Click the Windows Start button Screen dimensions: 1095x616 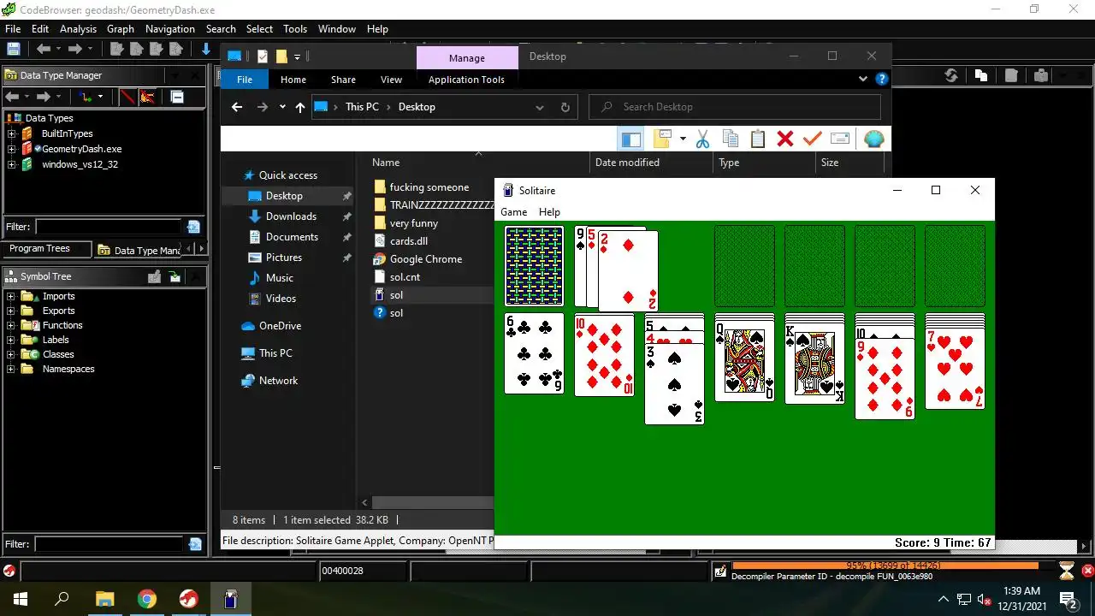pyautogui.click(x=20, y=599)
